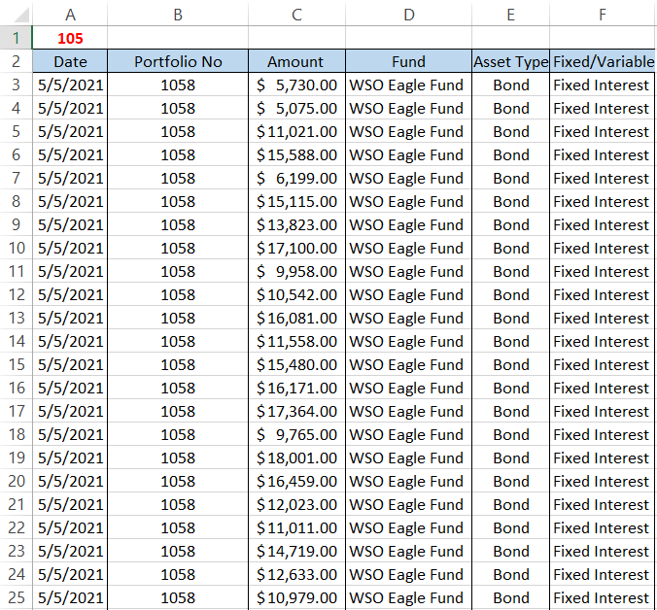Image resolution: width=657 pixels, height=610 pixels.
Task: Select column A header
Action: (70, 15)
